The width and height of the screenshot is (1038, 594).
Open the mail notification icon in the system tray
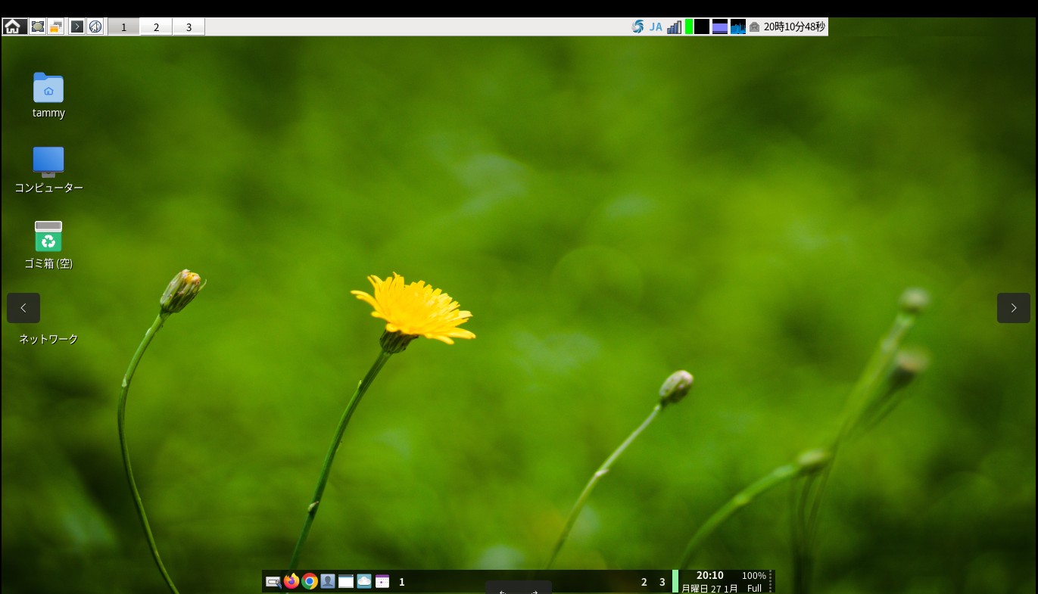(x=754, y=26)
